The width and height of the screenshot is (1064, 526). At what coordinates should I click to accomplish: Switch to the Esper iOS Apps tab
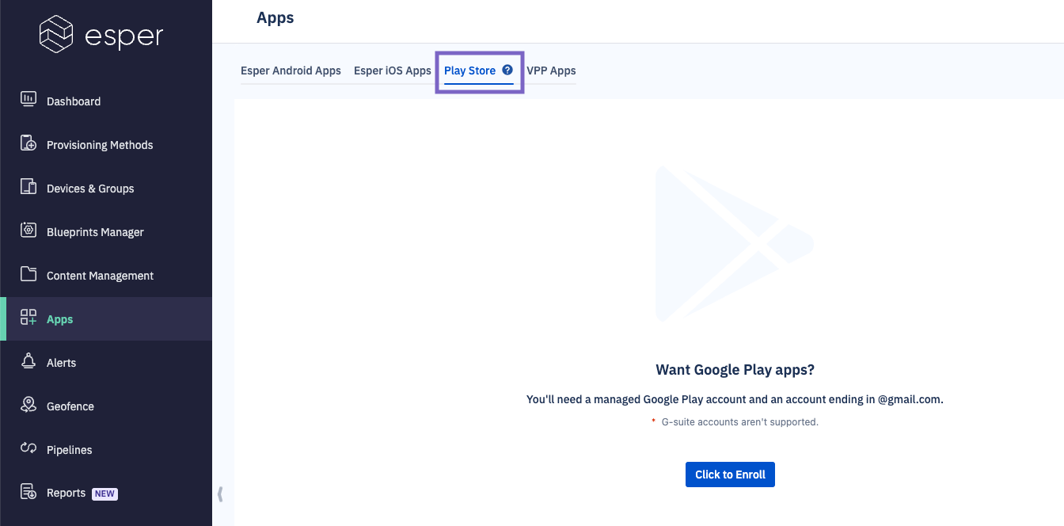(392, 71)
